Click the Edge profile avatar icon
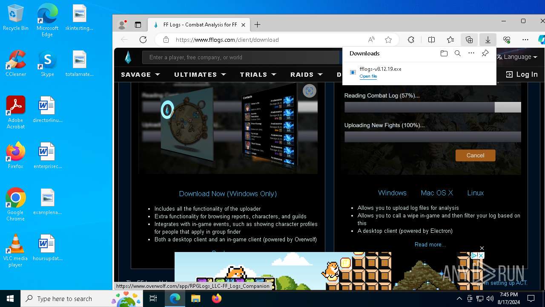This screenshot has height=307, width=545. pyautogui.click(x=122, y=25)
